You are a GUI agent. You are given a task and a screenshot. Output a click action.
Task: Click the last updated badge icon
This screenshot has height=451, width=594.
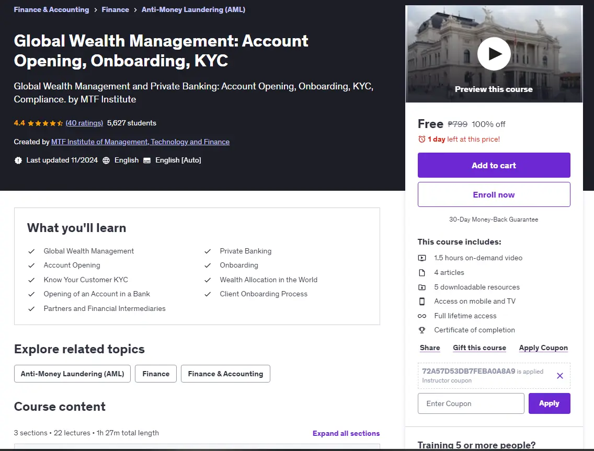point(18,160)
